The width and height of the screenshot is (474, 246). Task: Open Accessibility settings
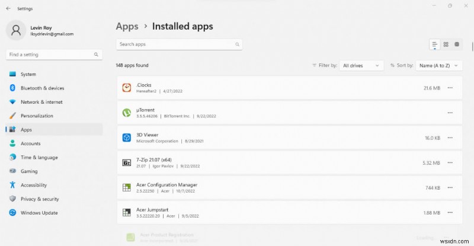[x=54, y=185]
